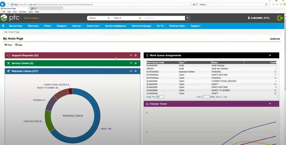Open the iService menu
The height and width of the screenshot is (145, 286).
(x=77, y=26)
